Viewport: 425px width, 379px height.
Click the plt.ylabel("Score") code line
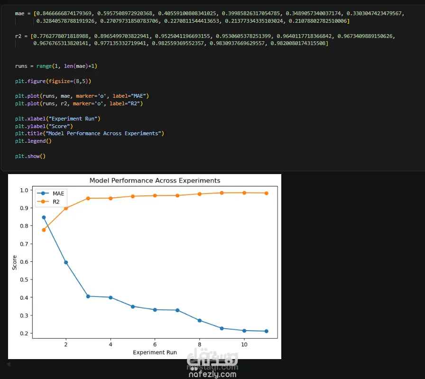44,126
